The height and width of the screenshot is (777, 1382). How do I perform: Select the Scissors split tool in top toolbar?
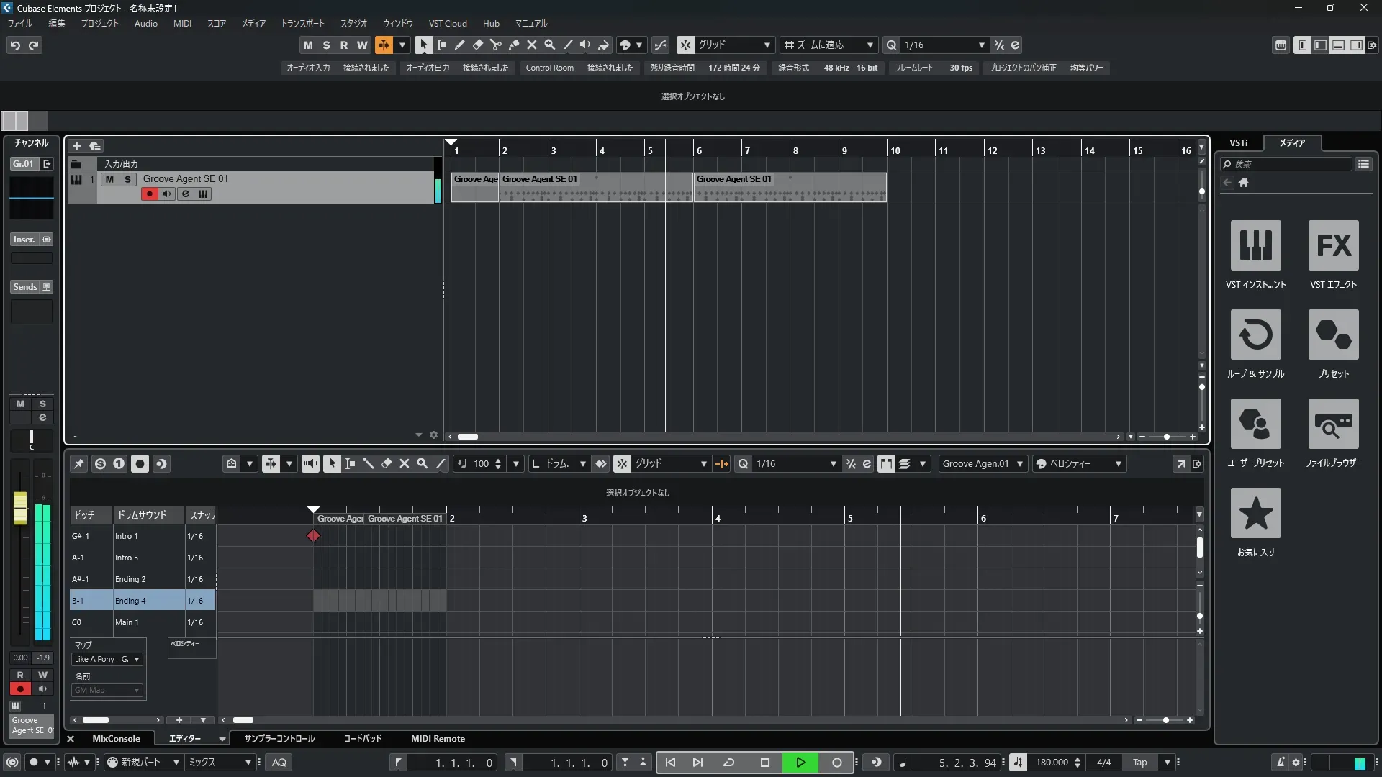(495, 45)
